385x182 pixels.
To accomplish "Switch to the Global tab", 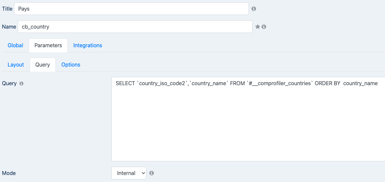I will 15,45.
